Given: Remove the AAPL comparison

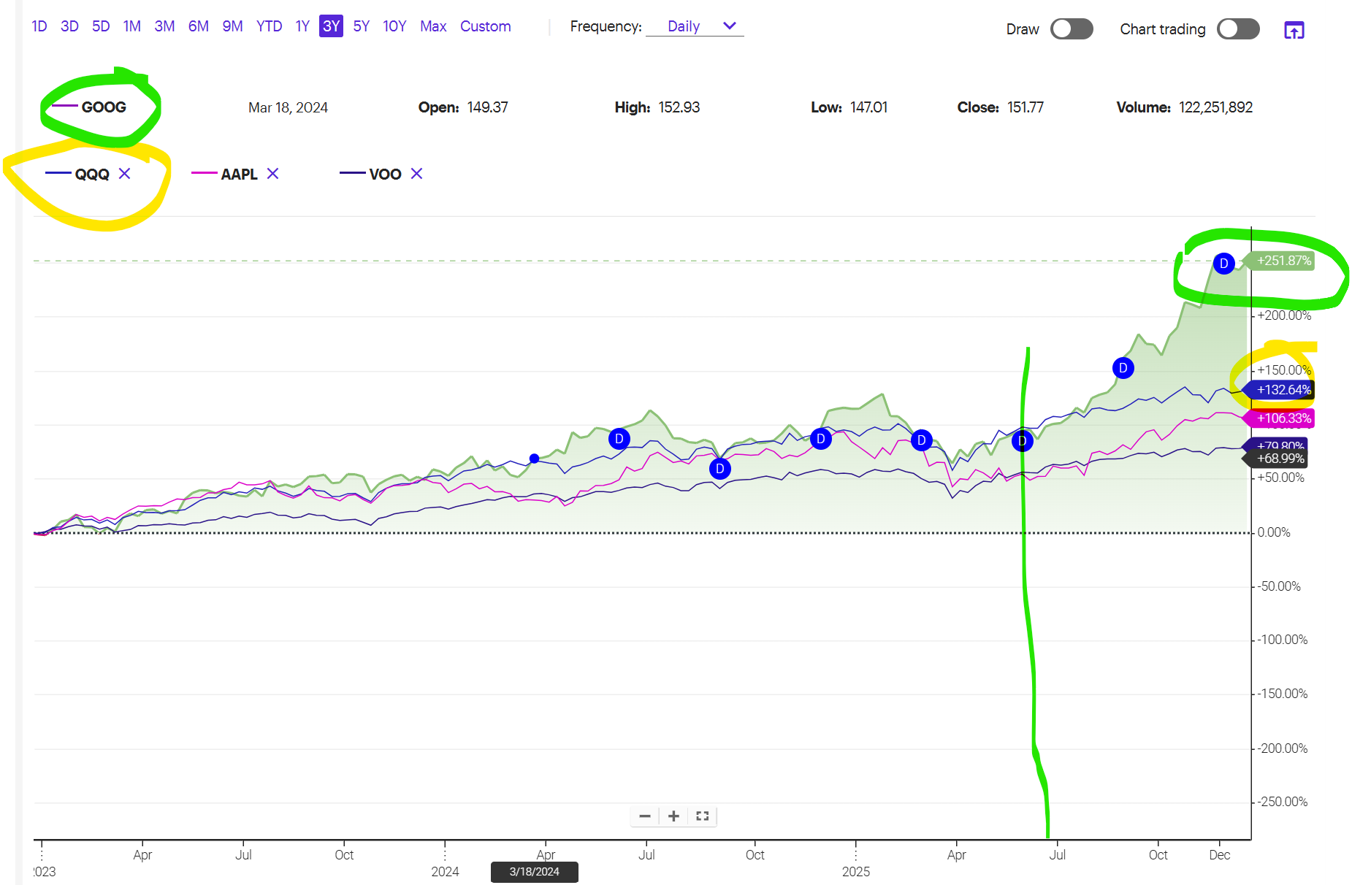Looking at the screenshot, I should [272, 174].
